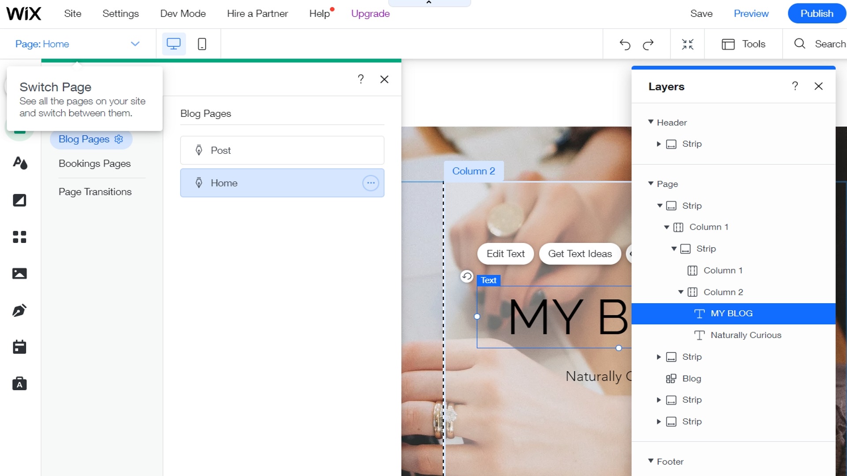Click the Column 2 label on canvas
Image resolution: width=847 pixels, height=476 pixels.
tap(473, 171)
